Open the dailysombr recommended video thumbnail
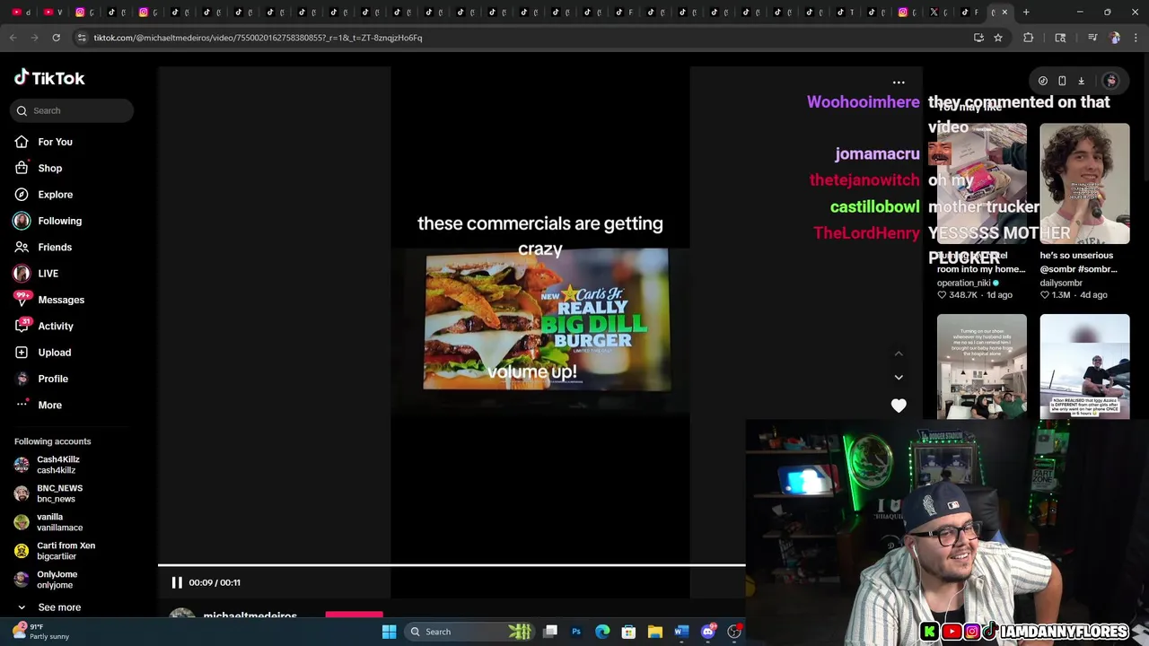The width and height of the screenshot is (1149, 646). coord(1084,184)
